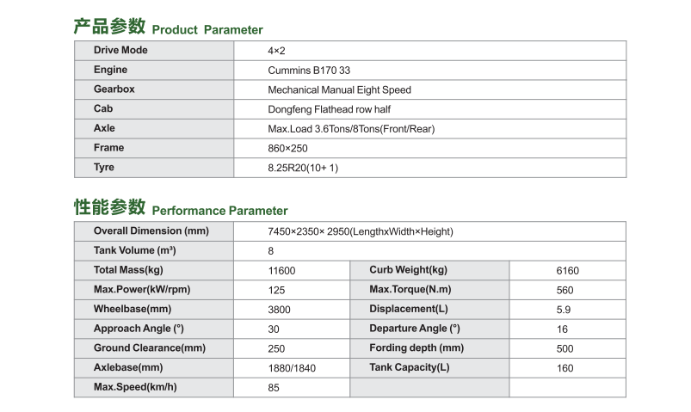
Task: Click the Fording depth 500 value
Action: click(x=565, y=348)
